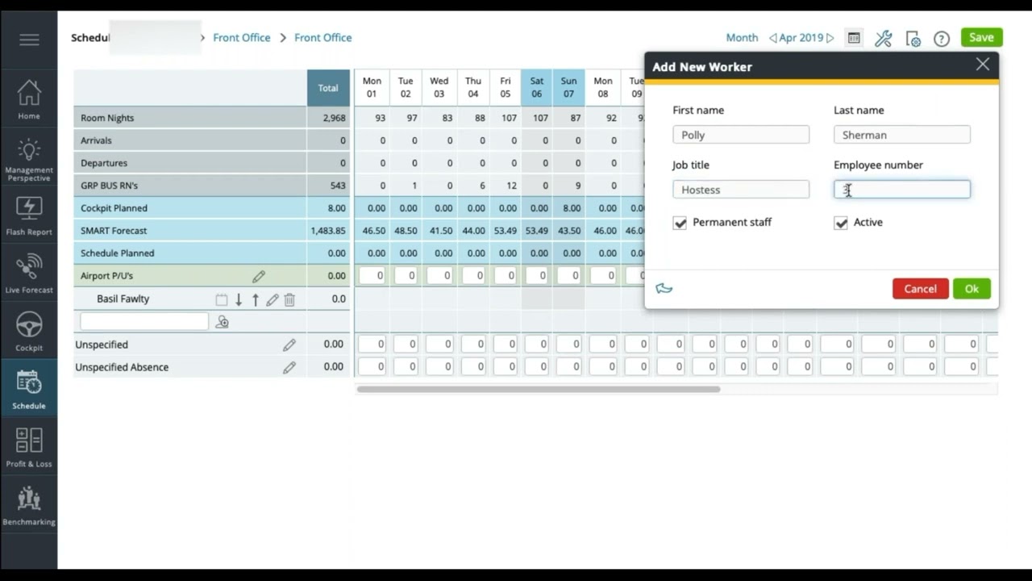The width and height of the screenshot is (1032, 581).
Task: Select the Basil Fawlty worker row name
Action: (x=123, y=299)
